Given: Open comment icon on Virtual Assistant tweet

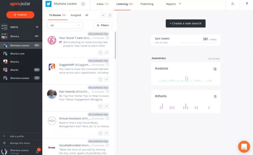Looking at the screenshot, I should click(107, 118).
